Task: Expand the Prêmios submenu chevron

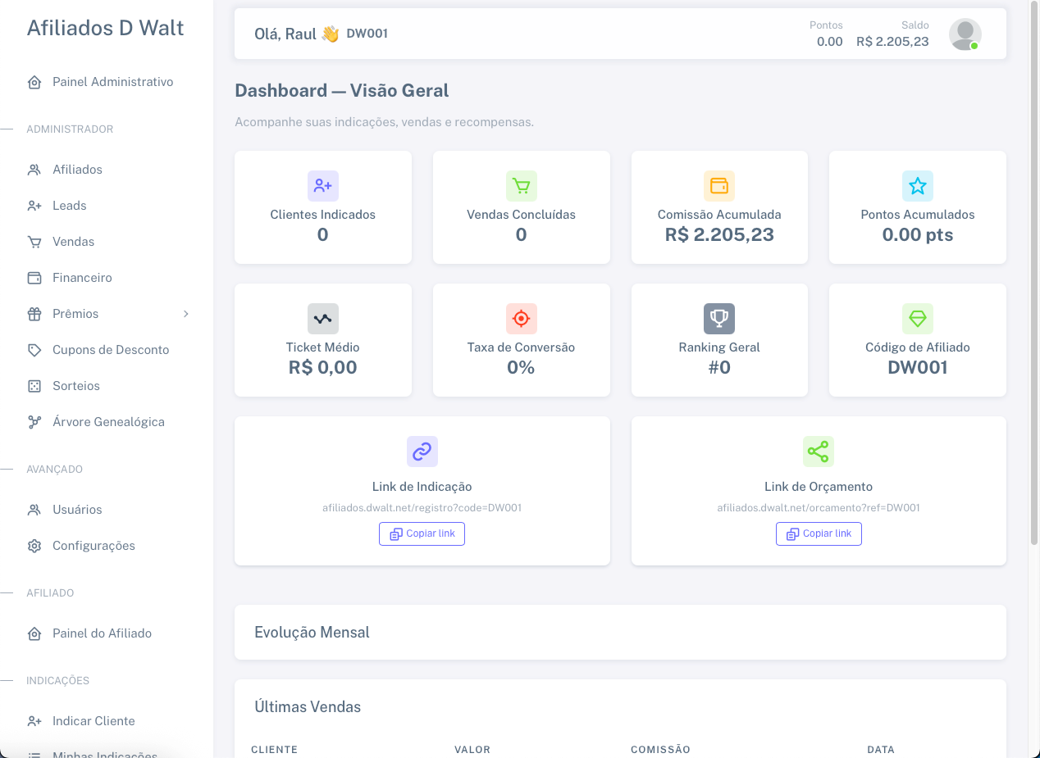Action: (x=186, y=314)
